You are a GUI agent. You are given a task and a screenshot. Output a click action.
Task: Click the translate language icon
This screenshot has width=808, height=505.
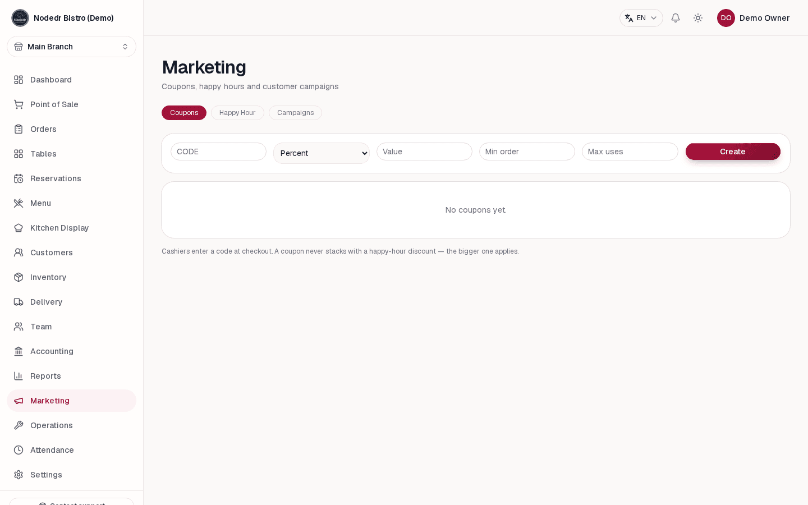pos(629,18)
